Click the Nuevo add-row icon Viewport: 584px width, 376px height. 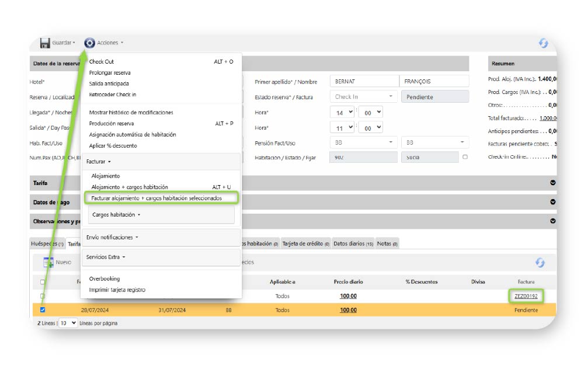click(x=48, y=263)
